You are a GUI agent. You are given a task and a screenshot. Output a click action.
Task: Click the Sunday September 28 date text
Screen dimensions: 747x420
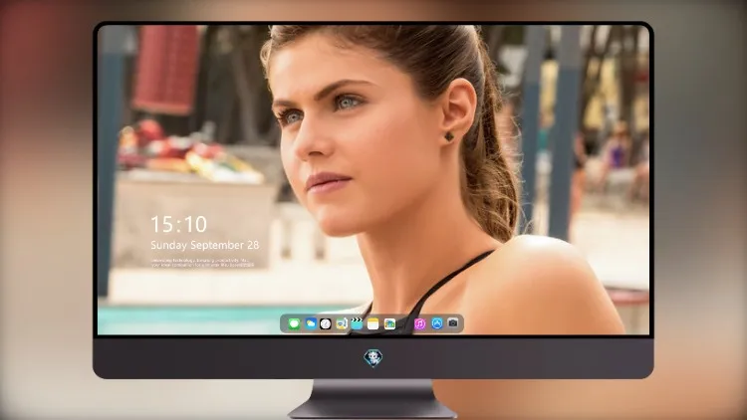coord(205,245)
